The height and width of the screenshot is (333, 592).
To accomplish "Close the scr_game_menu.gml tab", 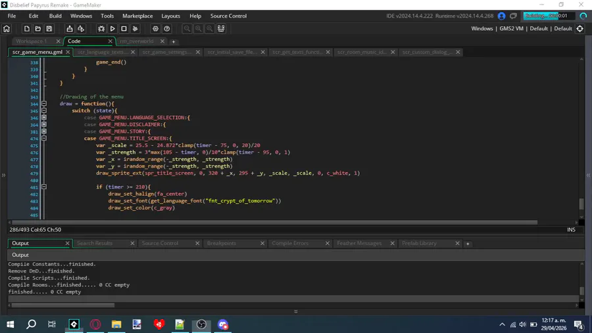I will coord(68,52).
